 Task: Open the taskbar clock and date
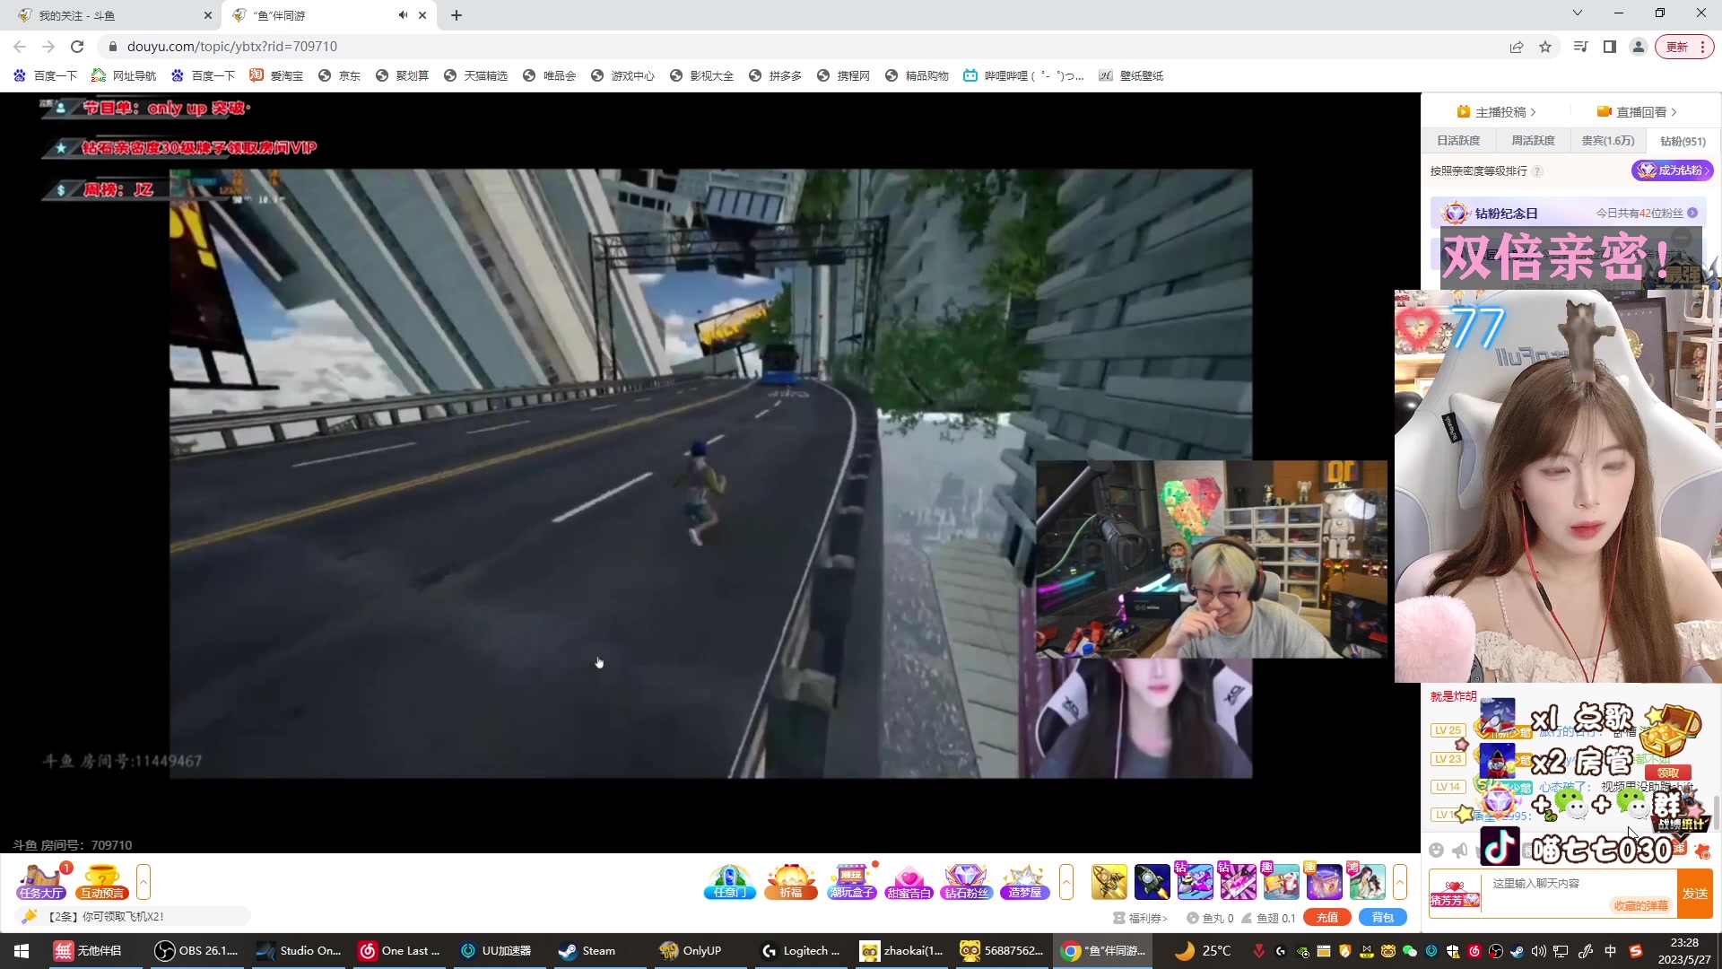point(1684,951)
